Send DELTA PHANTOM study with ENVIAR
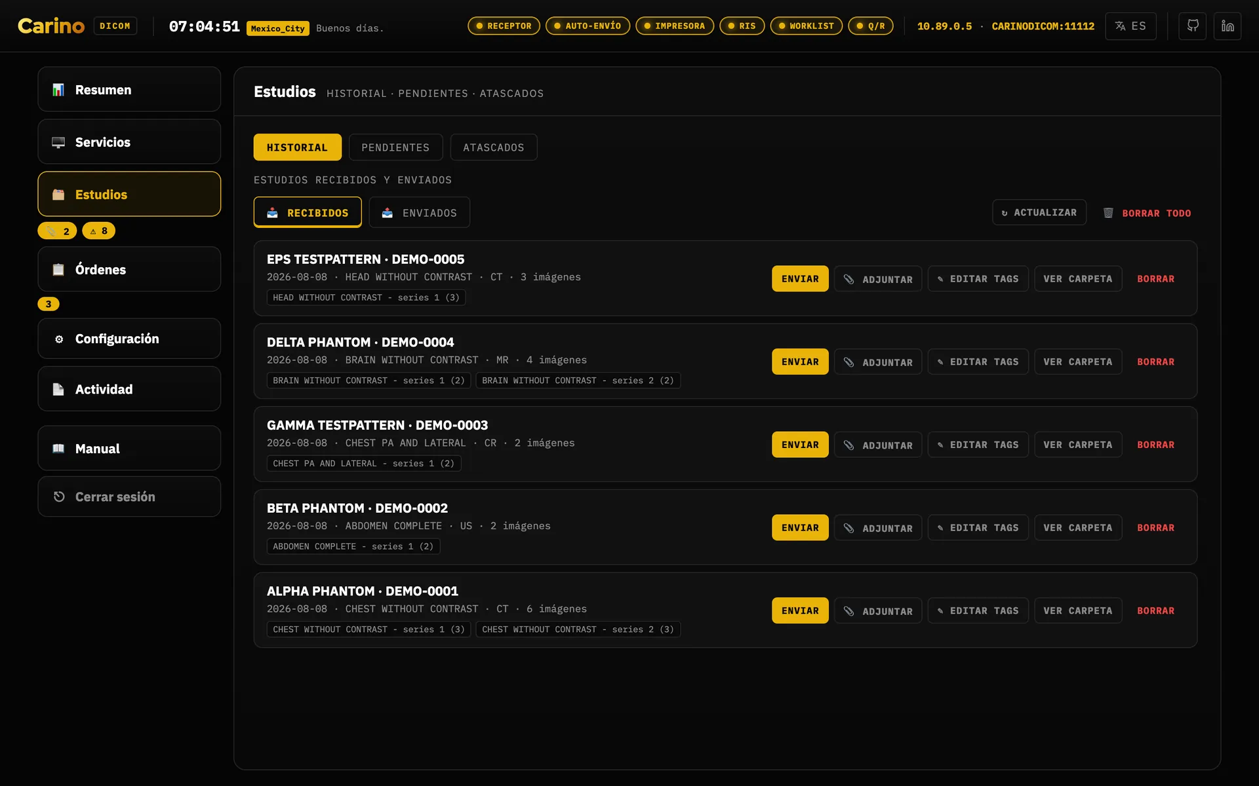Image resolution: width=1259 pixels, height=786 pixels. [x=800, y=362]
